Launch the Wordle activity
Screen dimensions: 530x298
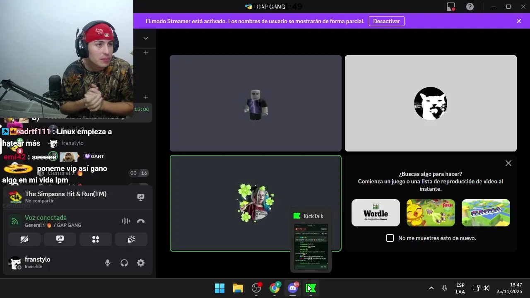(x=376, y=213)
